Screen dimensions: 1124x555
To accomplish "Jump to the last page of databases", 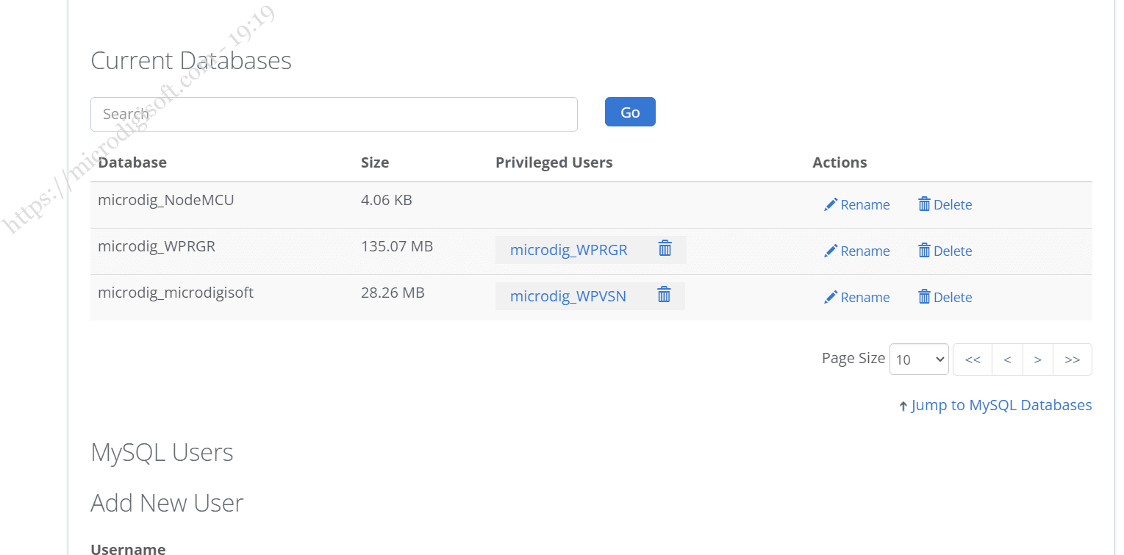I will pos(1073,359).
